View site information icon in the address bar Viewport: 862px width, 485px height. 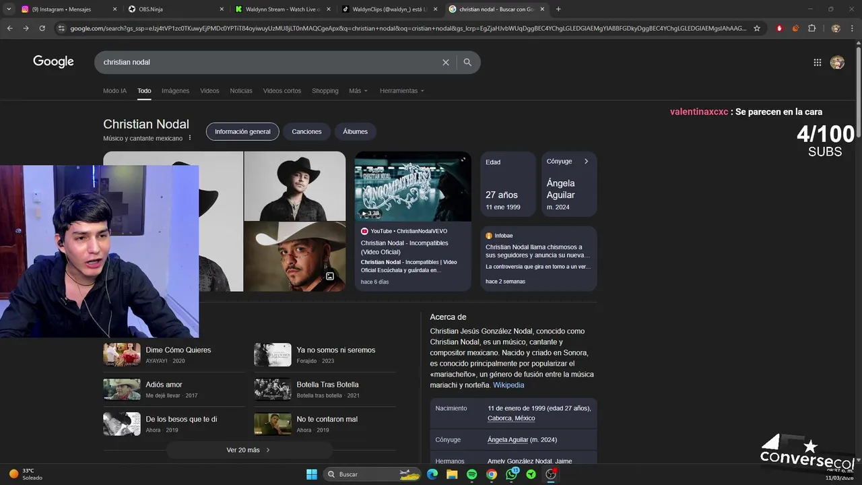tap(61, 28)
